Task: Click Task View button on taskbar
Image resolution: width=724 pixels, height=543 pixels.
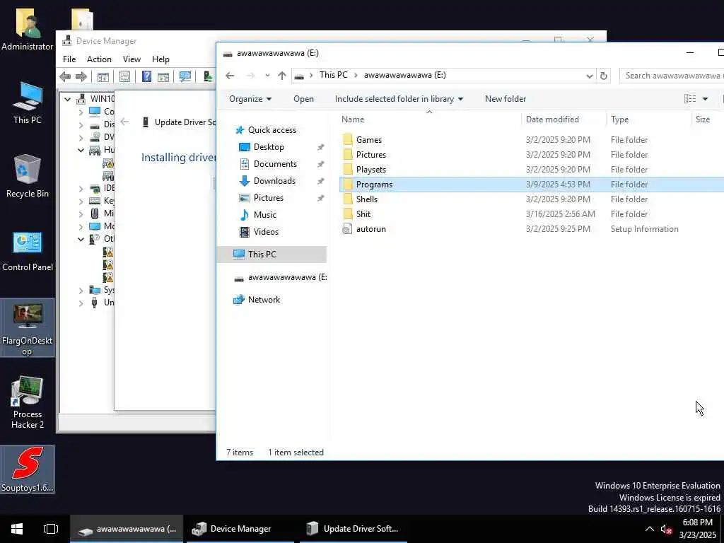Action: click(51, 529)
